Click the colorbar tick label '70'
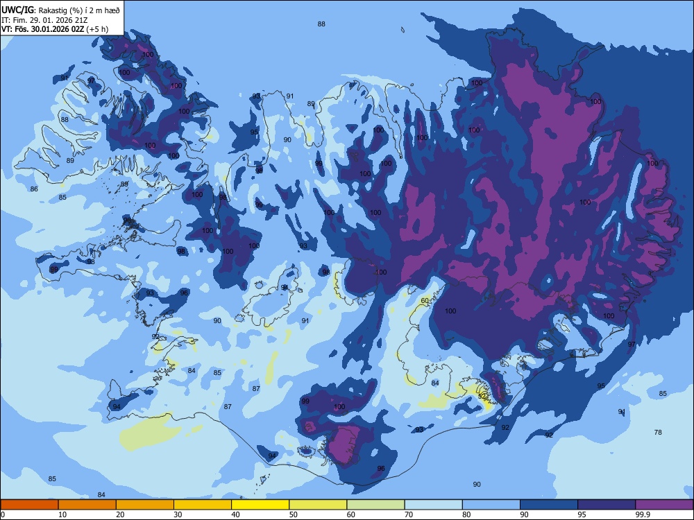694x520 pixels. pos(409,514)
